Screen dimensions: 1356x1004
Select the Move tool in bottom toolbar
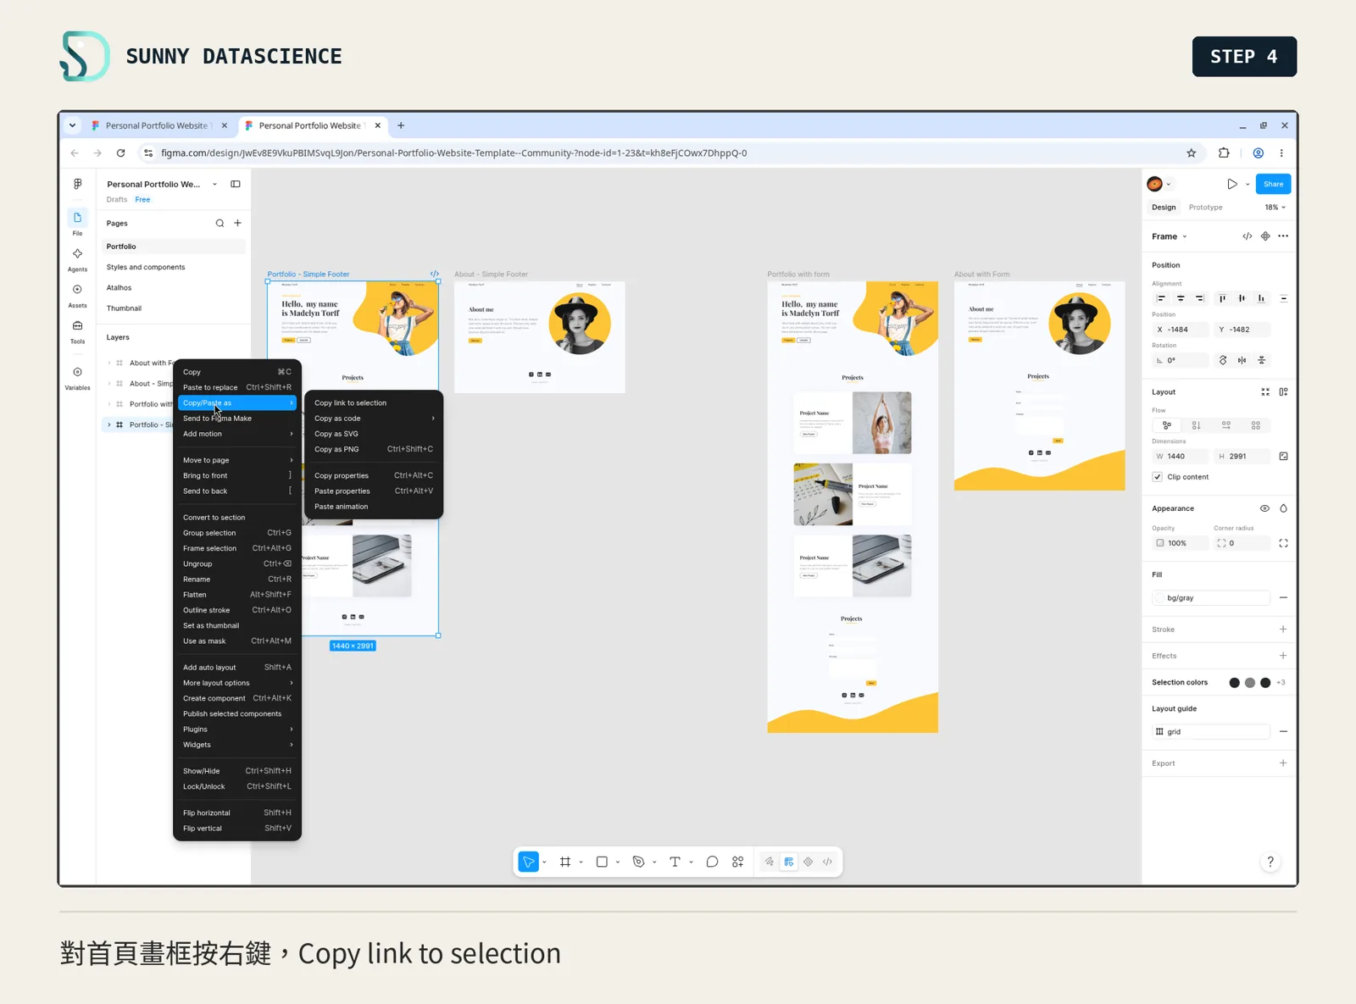pyautogui.click(x=529, y=862)
